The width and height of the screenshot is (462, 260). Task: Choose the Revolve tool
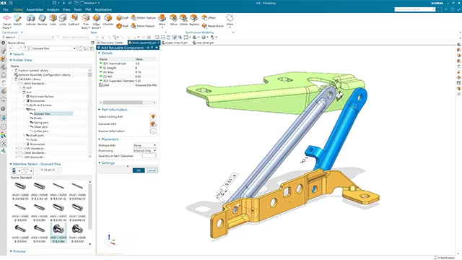tap(42, 20)
